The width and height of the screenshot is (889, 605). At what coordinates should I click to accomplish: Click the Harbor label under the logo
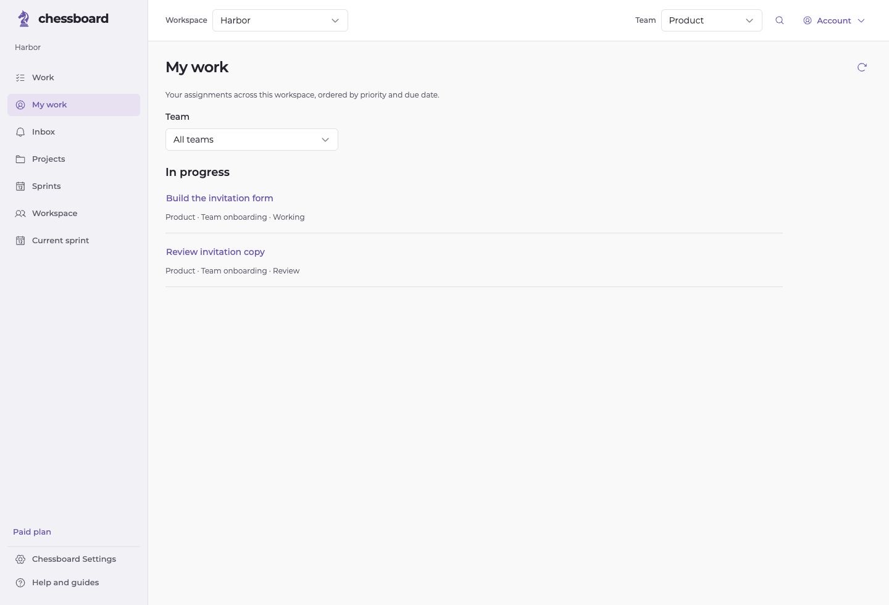tap(28, 48)
